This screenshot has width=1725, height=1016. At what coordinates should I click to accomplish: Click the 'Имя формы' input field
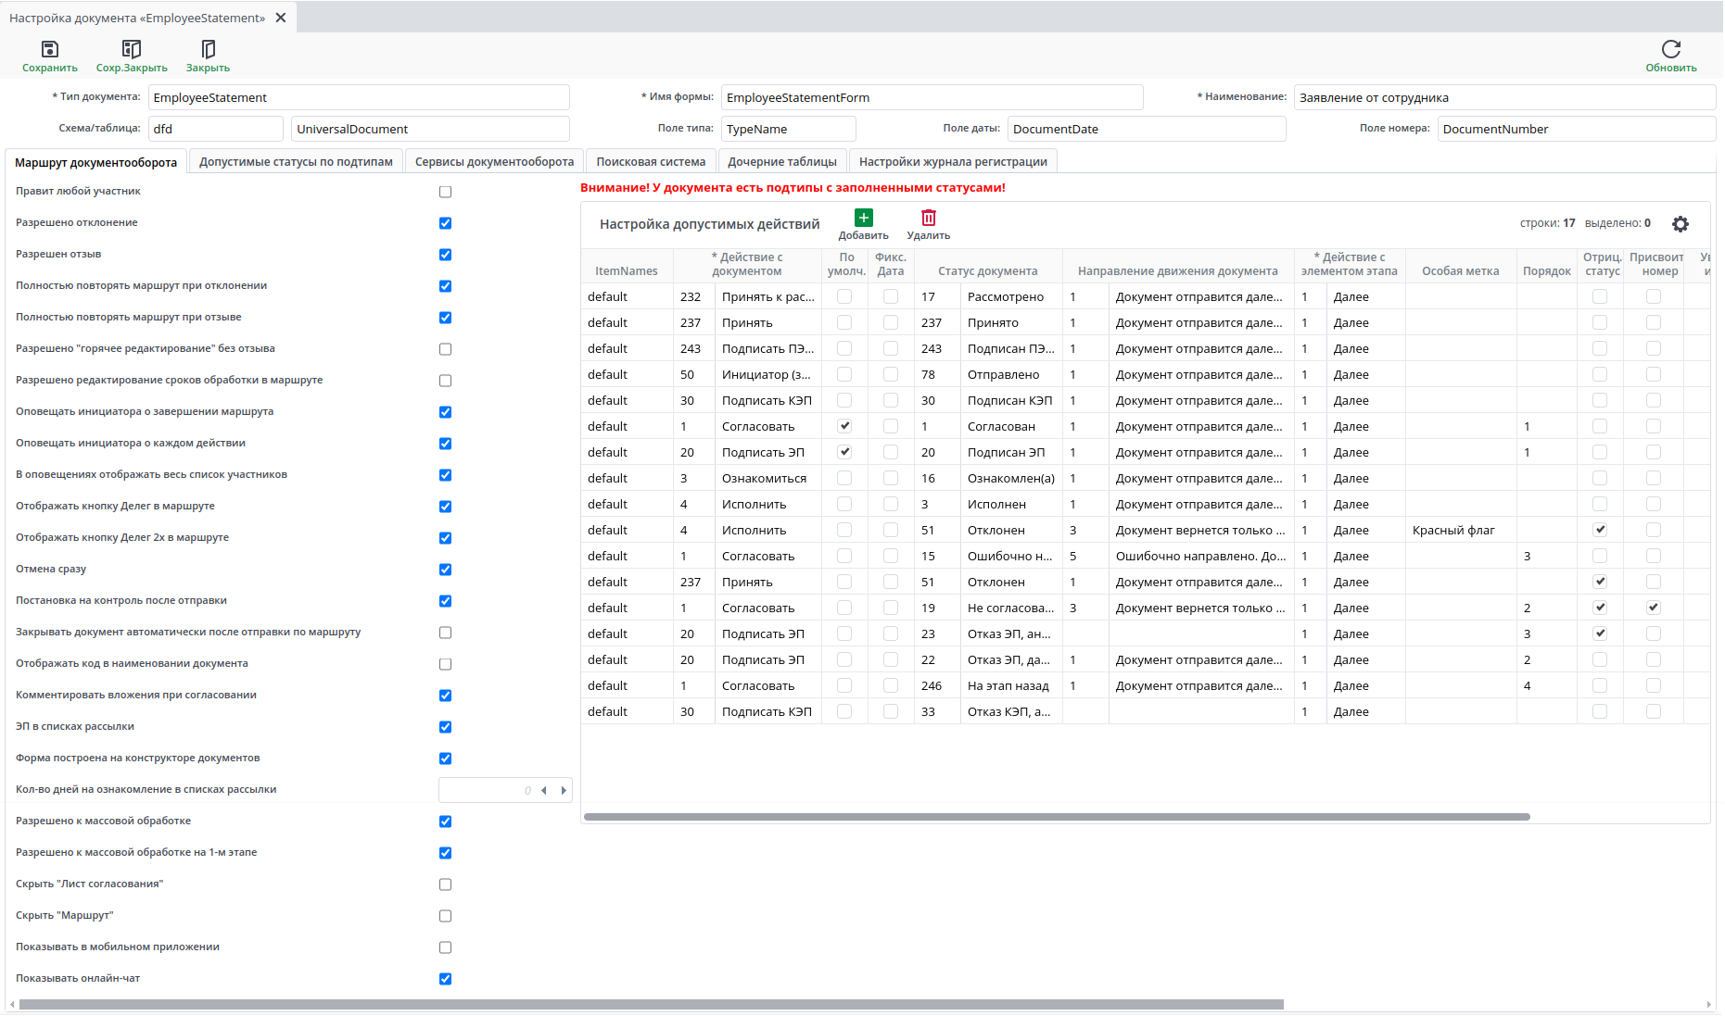(932, 97)
